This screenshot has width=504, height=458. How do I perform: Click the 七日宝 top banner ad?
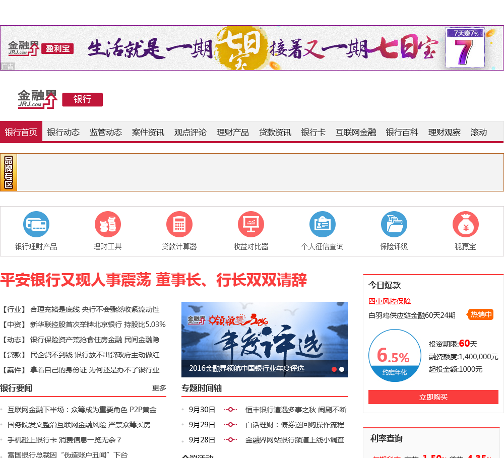[x=252, y=48]
